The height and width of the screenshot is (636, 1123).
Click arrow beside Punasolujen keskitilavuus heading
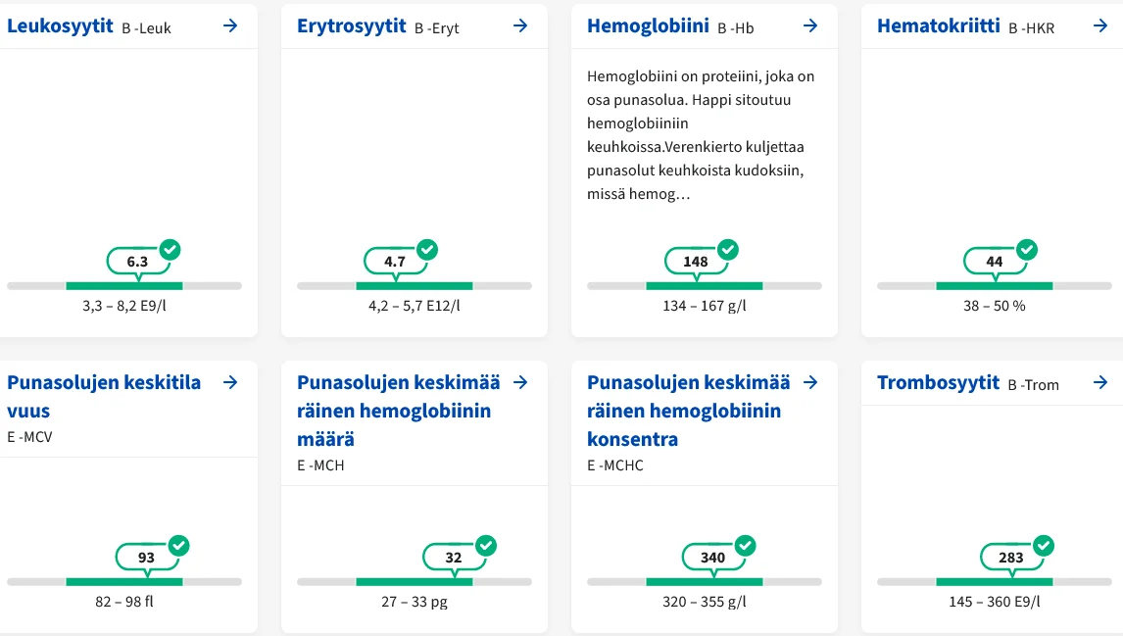tap(230, 382)
